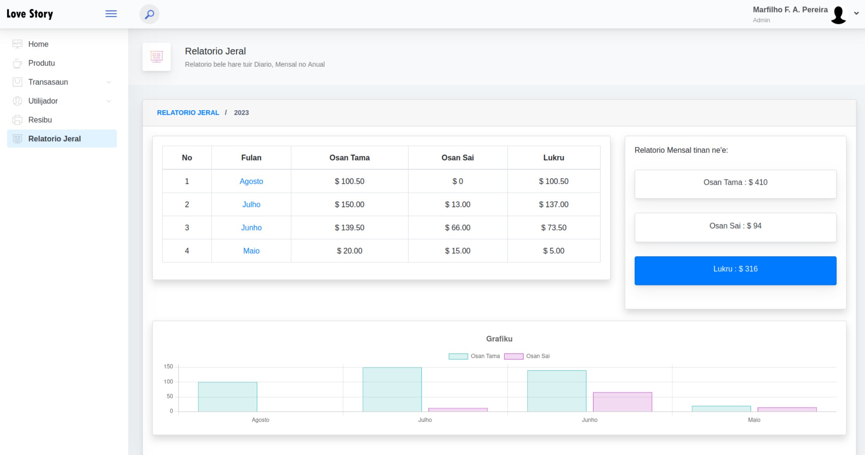Click the Produtu cup icon
This screenshot has height=455, width=865.
[17, 63]
